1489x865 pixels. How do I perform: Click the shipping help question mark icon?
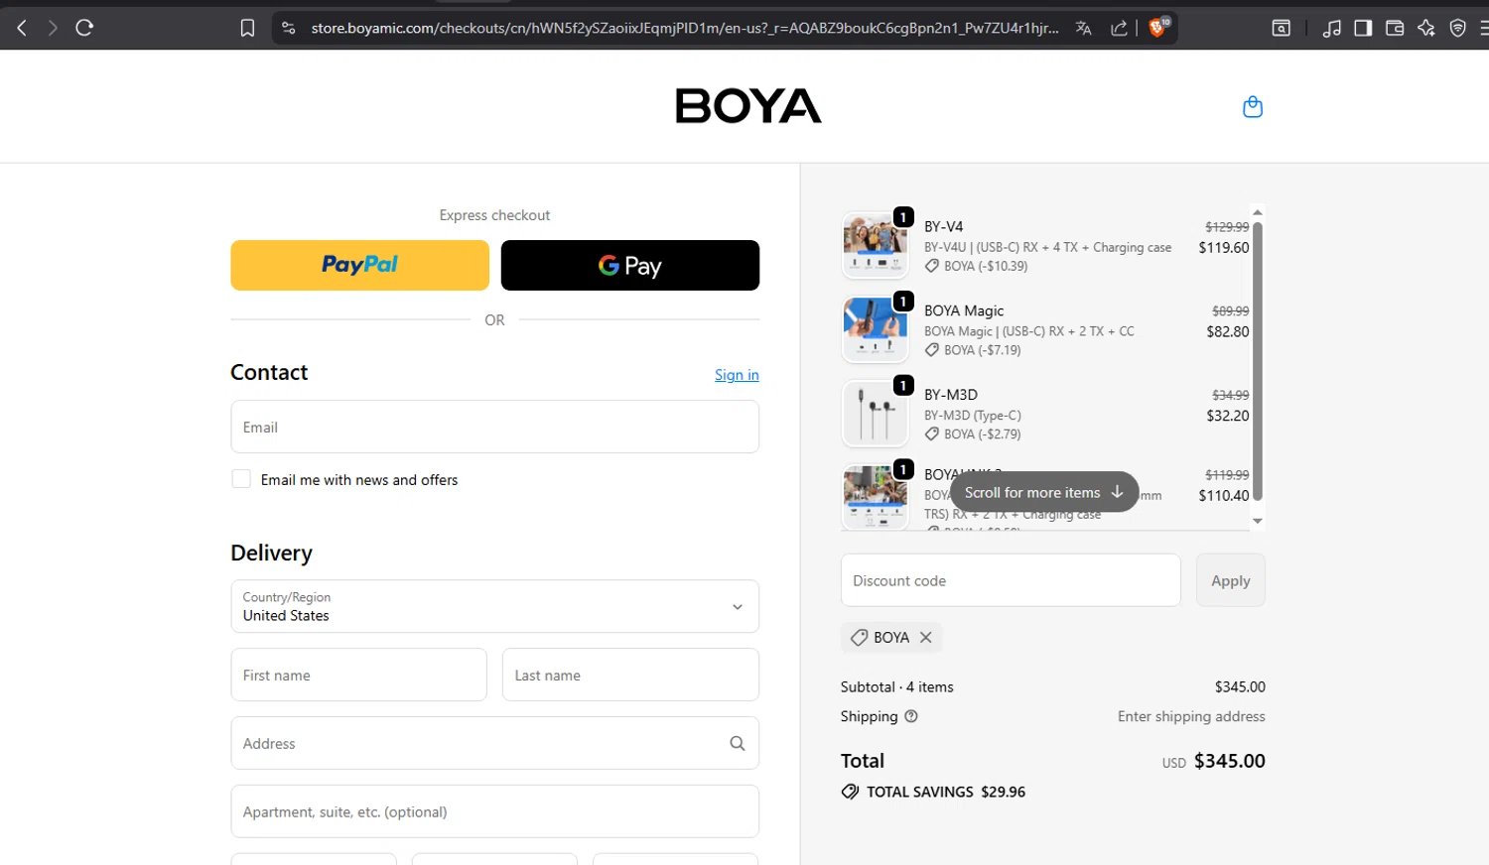(911, 716)
